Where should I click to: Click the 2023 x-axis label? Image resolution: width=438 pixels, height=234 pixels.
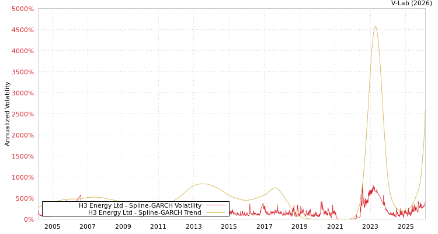pyautogui.click(x=370, y=226)
